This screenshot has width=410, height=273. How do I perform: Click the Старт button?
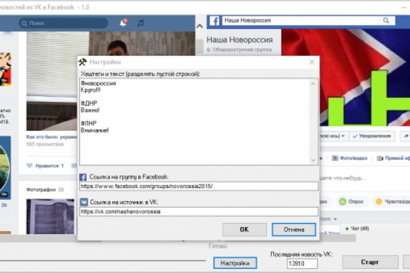370,262
